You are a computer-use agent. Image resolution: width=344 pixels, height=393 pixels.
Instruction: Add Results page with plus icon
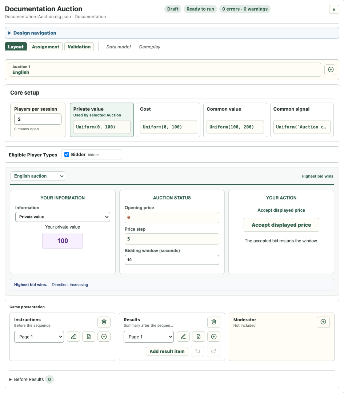point(214,337)
